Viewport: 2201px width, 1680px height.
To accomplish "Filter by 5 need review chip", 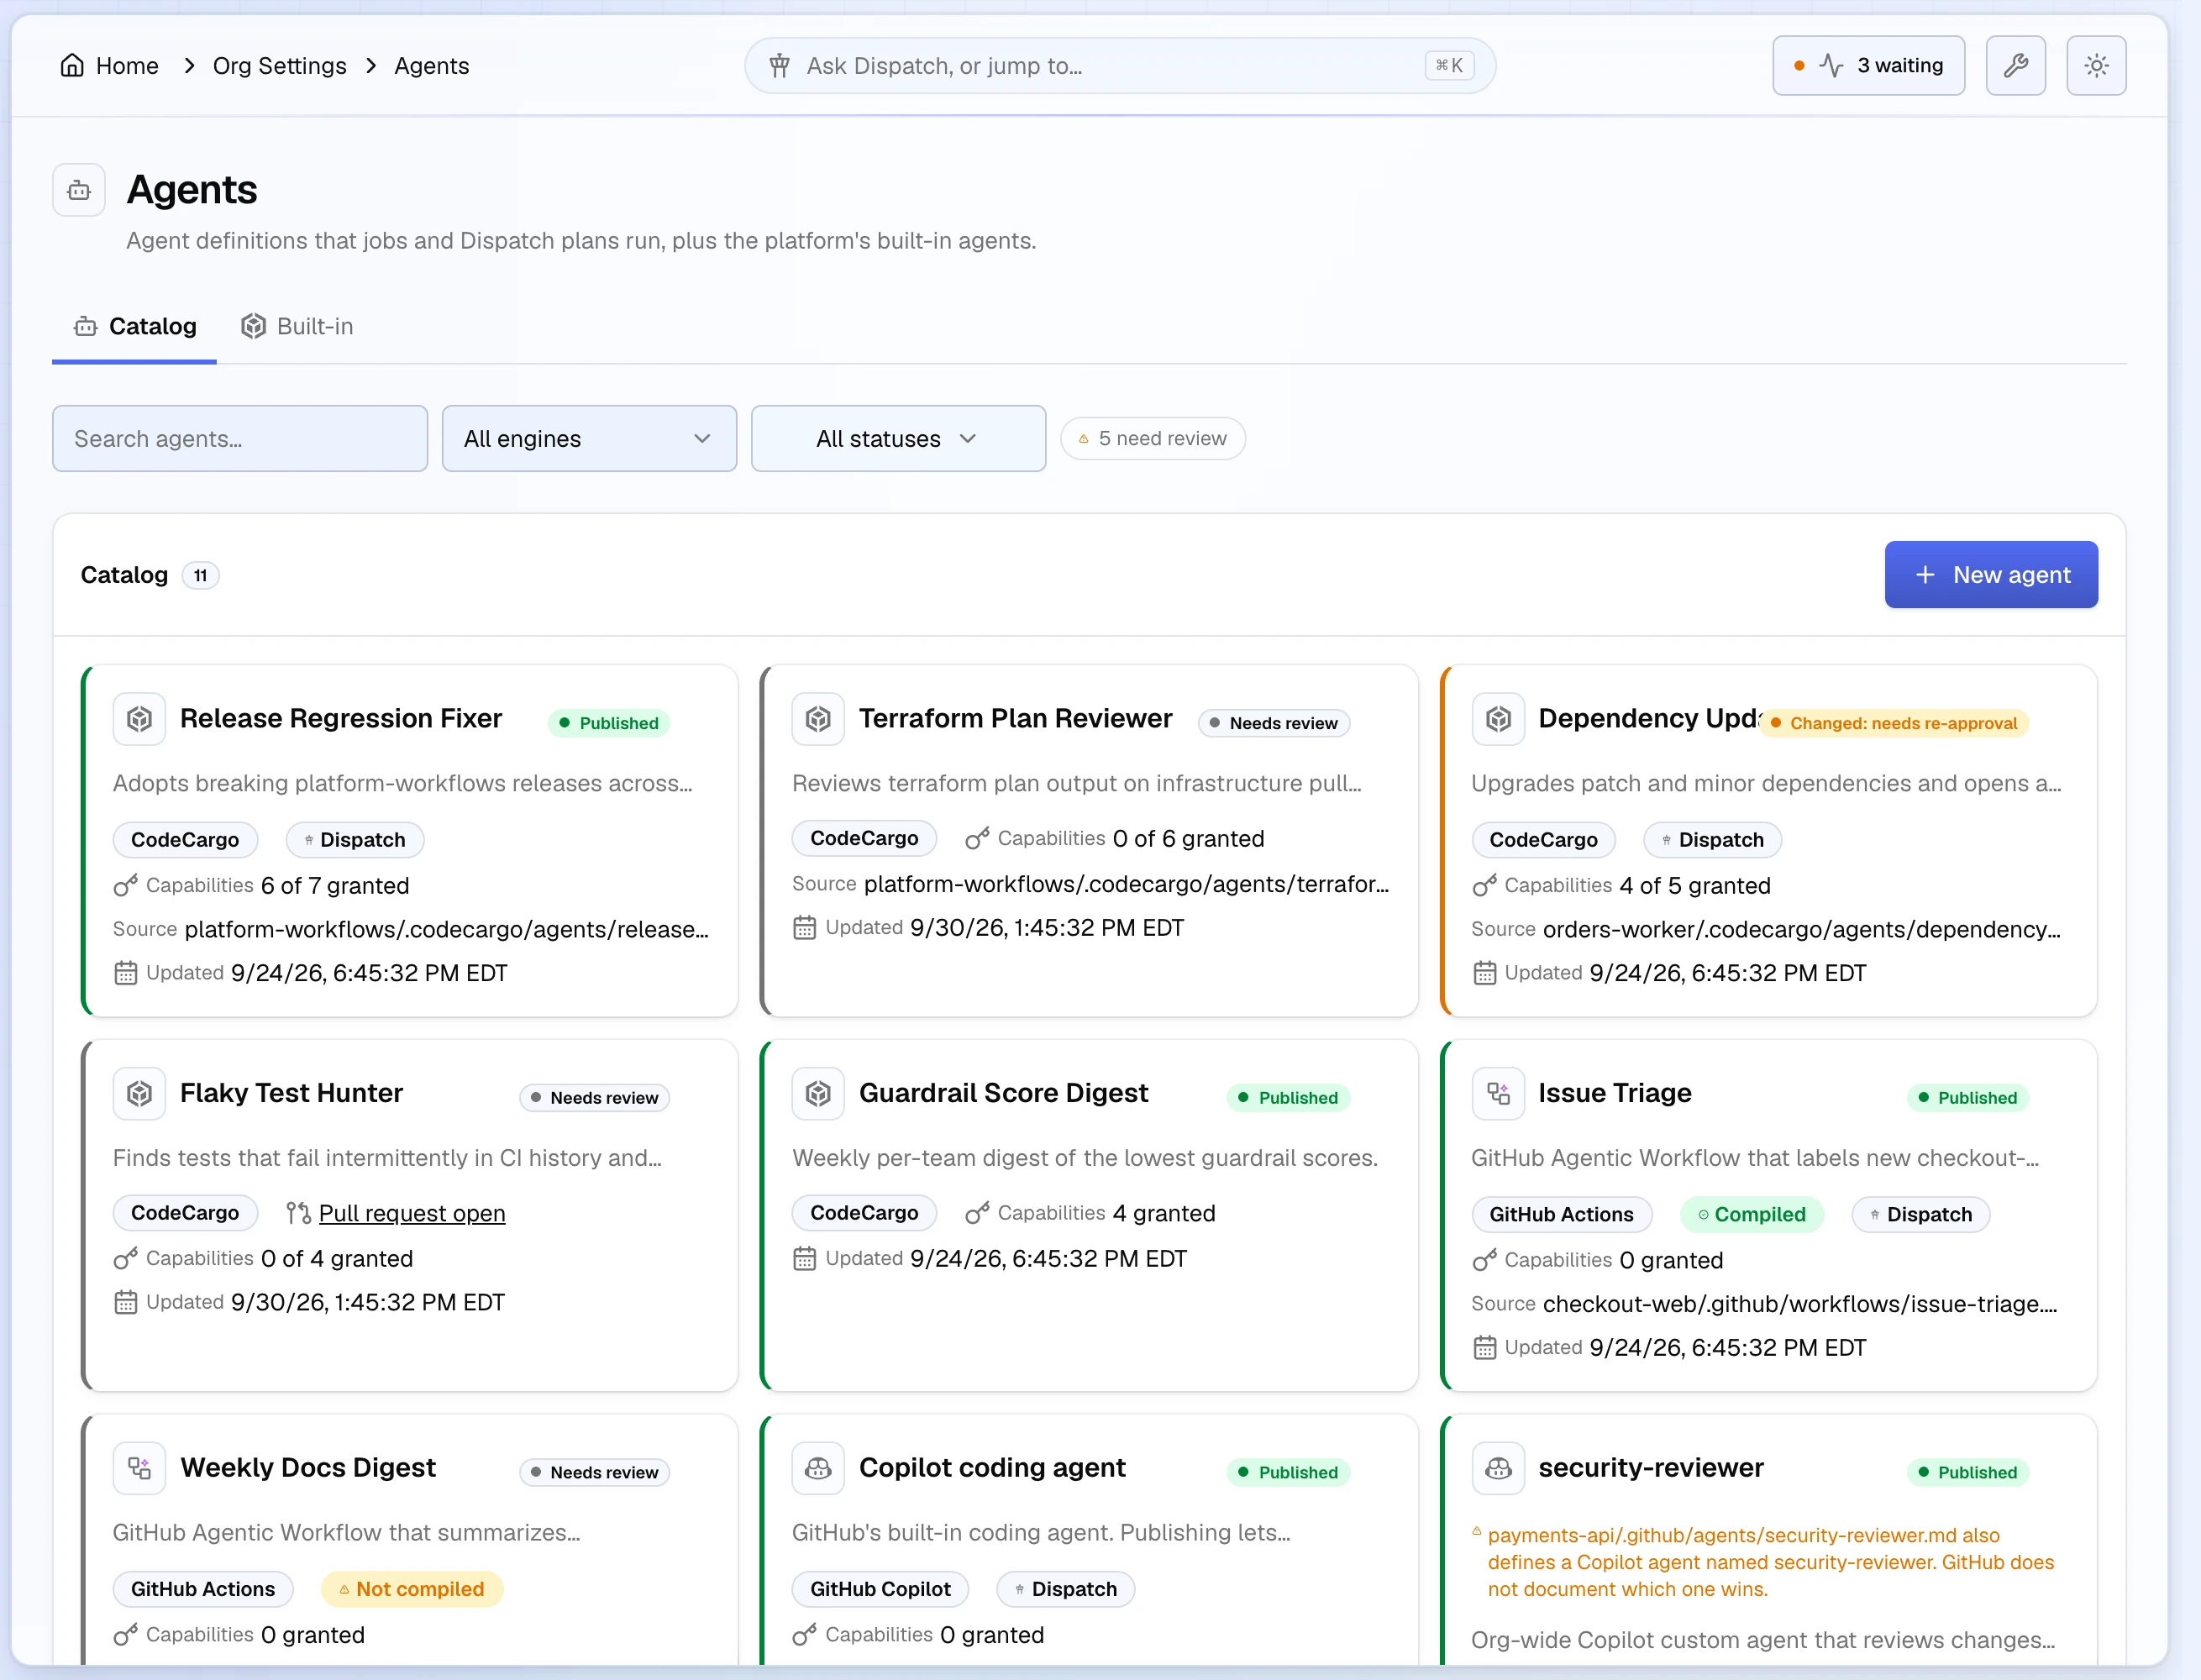I will [1153, 439].
